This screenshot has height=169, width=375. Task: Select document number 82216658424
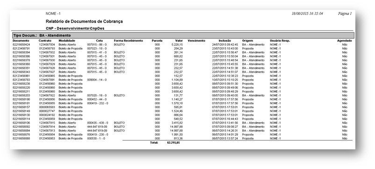point(22,44)
